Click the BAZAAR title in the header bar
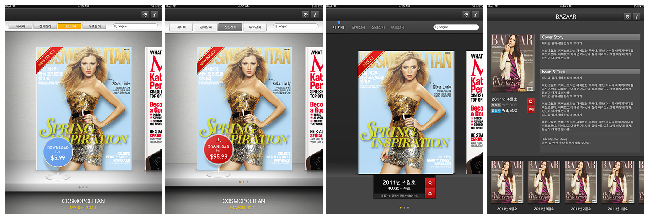This screenshot has height=220, width=649. 566,17
